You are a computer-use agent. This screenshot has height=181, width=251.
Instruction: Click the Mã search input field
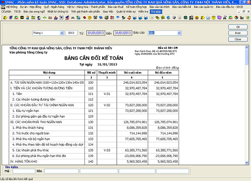coord(24,171)
